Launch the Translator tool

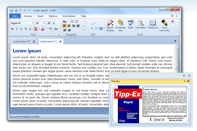pos(141,24)
